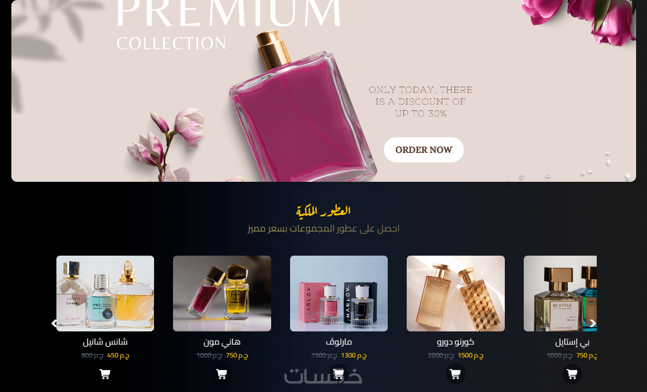Click the العطور الملكية section heading
Image resolution: width=647 pixels, height=392 pixels.
point(323,211)
